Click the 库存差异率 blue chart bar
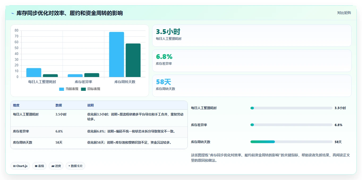362x180 pixels. tap(75, 76)
